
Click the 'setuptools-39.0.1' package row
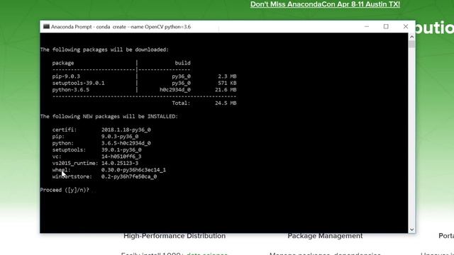[x=144, y=83]
